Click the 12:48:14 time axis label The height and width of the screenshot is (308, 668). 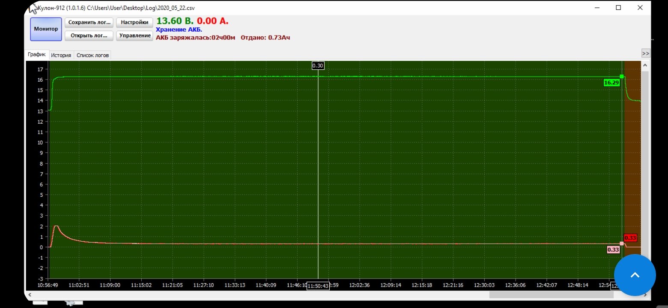click(x=578, y=285)
